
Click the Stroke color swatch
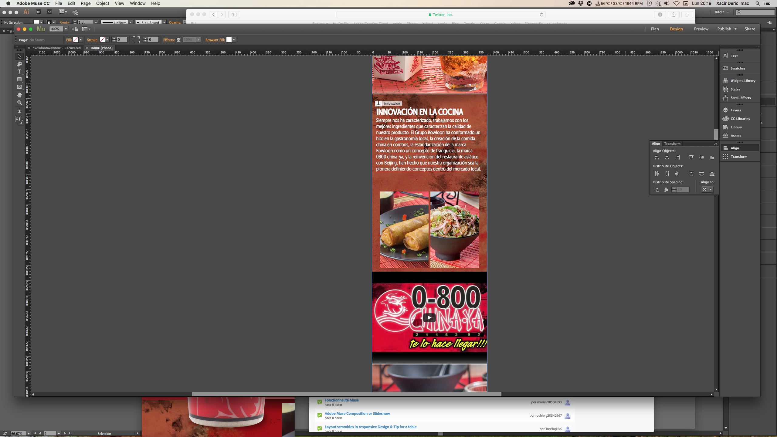(102, 40)
